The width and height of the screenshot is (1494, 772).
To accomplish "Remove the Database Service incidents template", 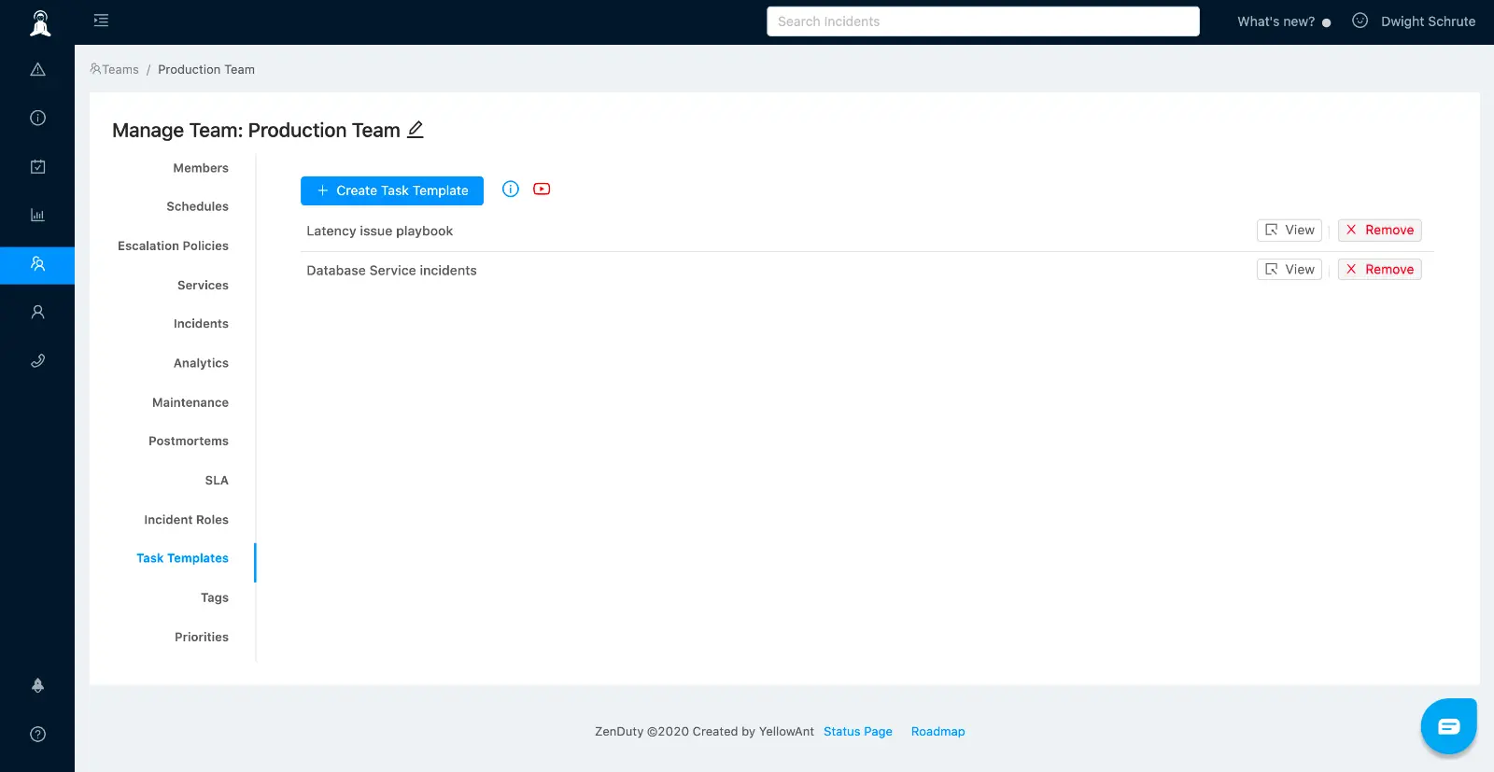I will pos(1380,269).
